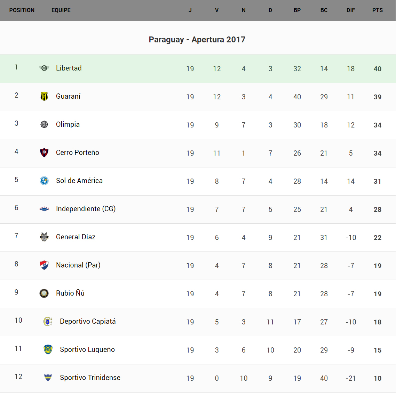Click Guaraní's 39 points cell
This screenshot has width=396, height=396.
pos(377,97)
